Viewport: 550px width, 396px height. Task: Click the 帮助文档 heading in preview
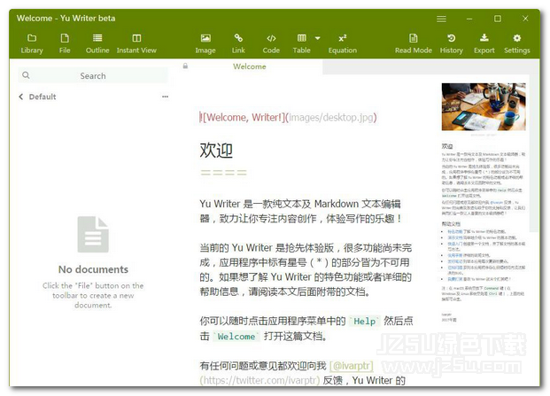pos(451,224)
